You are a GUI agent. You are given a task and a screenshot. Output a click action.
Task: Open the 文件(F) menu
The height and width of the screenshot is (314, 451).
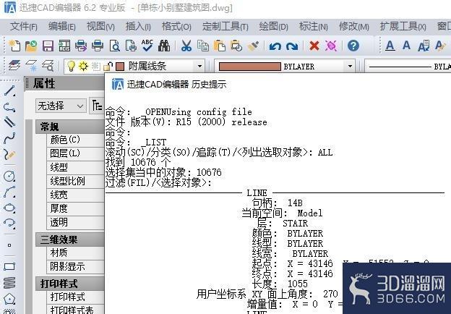click(24, 27)
